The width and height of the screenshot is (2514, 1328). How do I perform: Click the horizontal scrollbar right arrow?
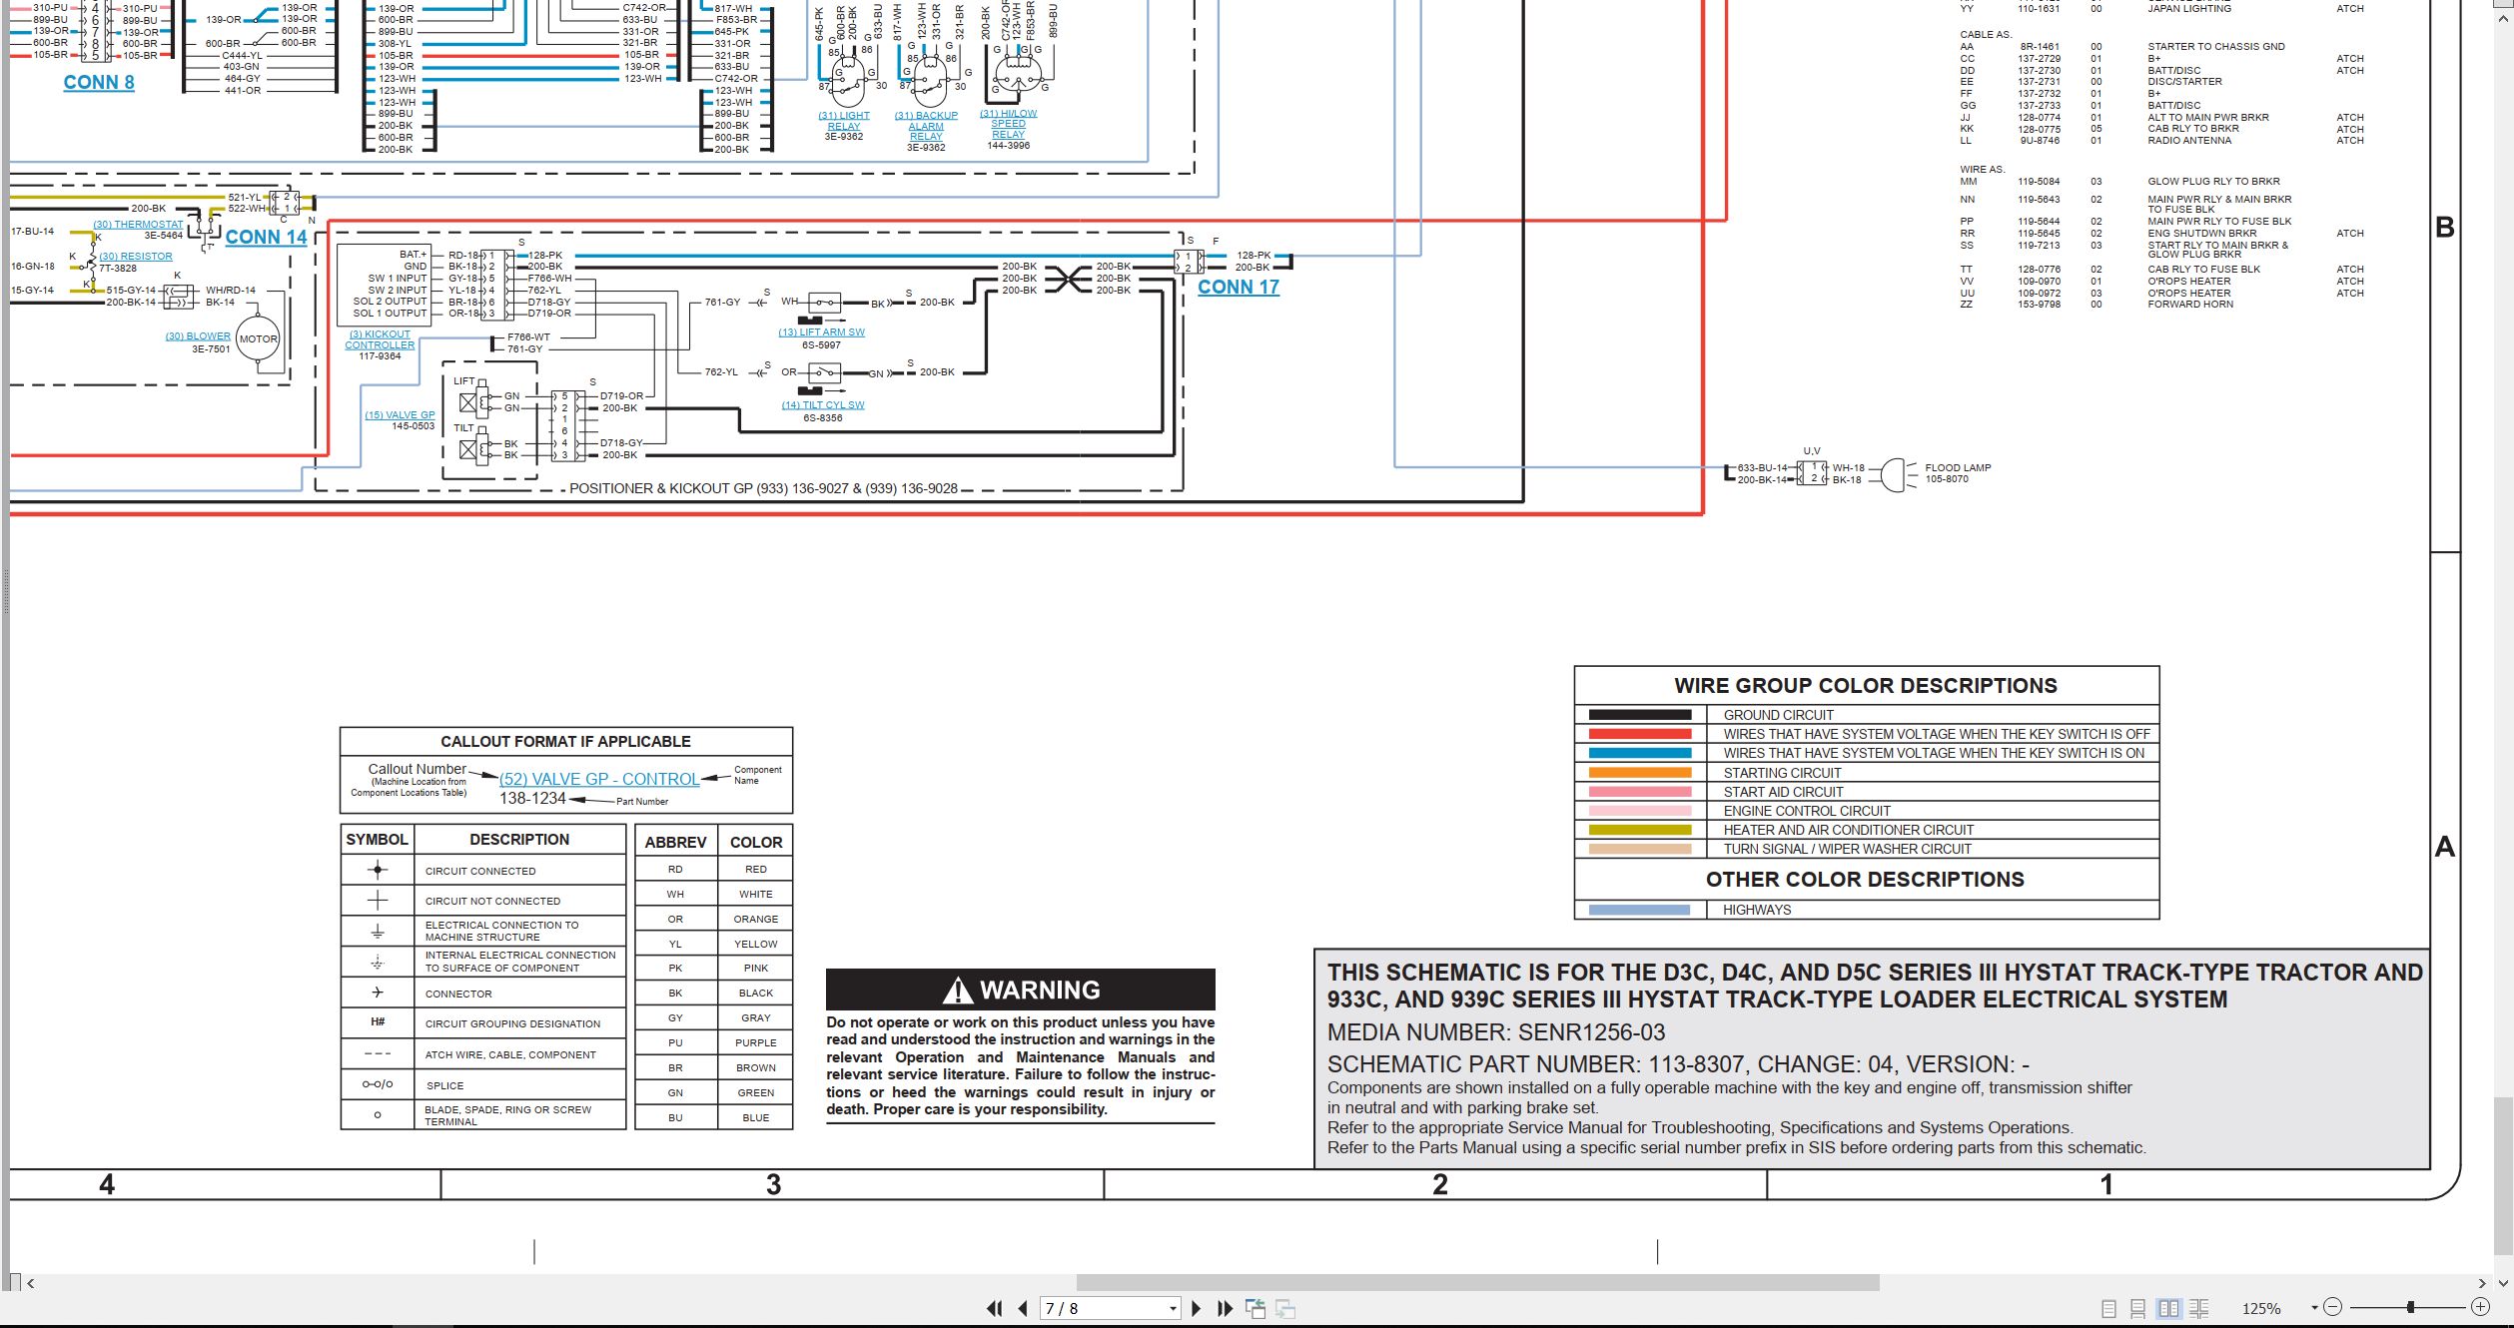tap(2483, 1283)
